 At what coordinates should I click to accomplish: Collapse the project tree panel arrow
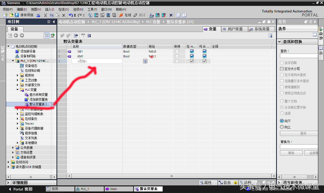tap(54, 22)
